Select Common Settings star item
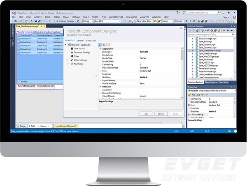The height and width of the screenshot is (186, 247). 80,52
